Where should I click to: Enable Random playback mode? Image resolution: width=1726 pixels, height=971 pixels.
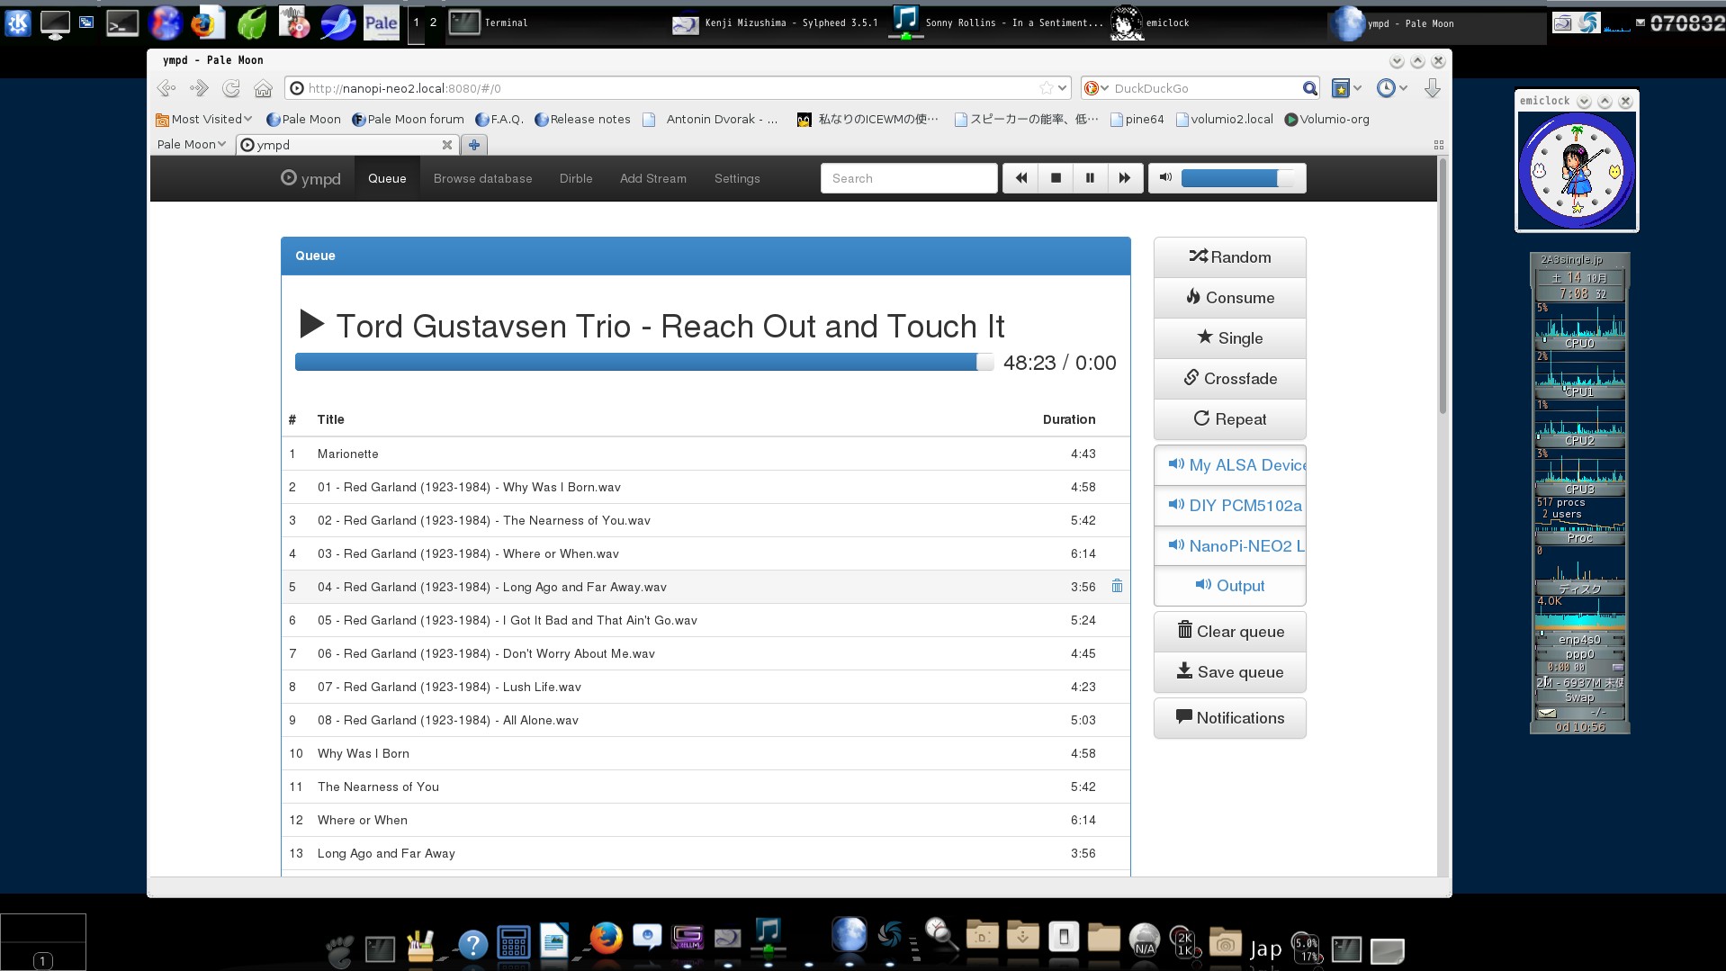[1229, 256]
